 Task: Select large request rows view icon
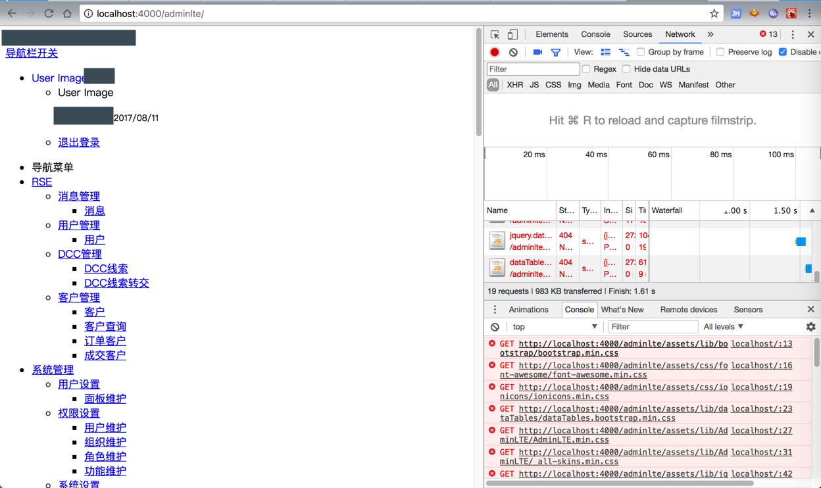tap(606, 52)
